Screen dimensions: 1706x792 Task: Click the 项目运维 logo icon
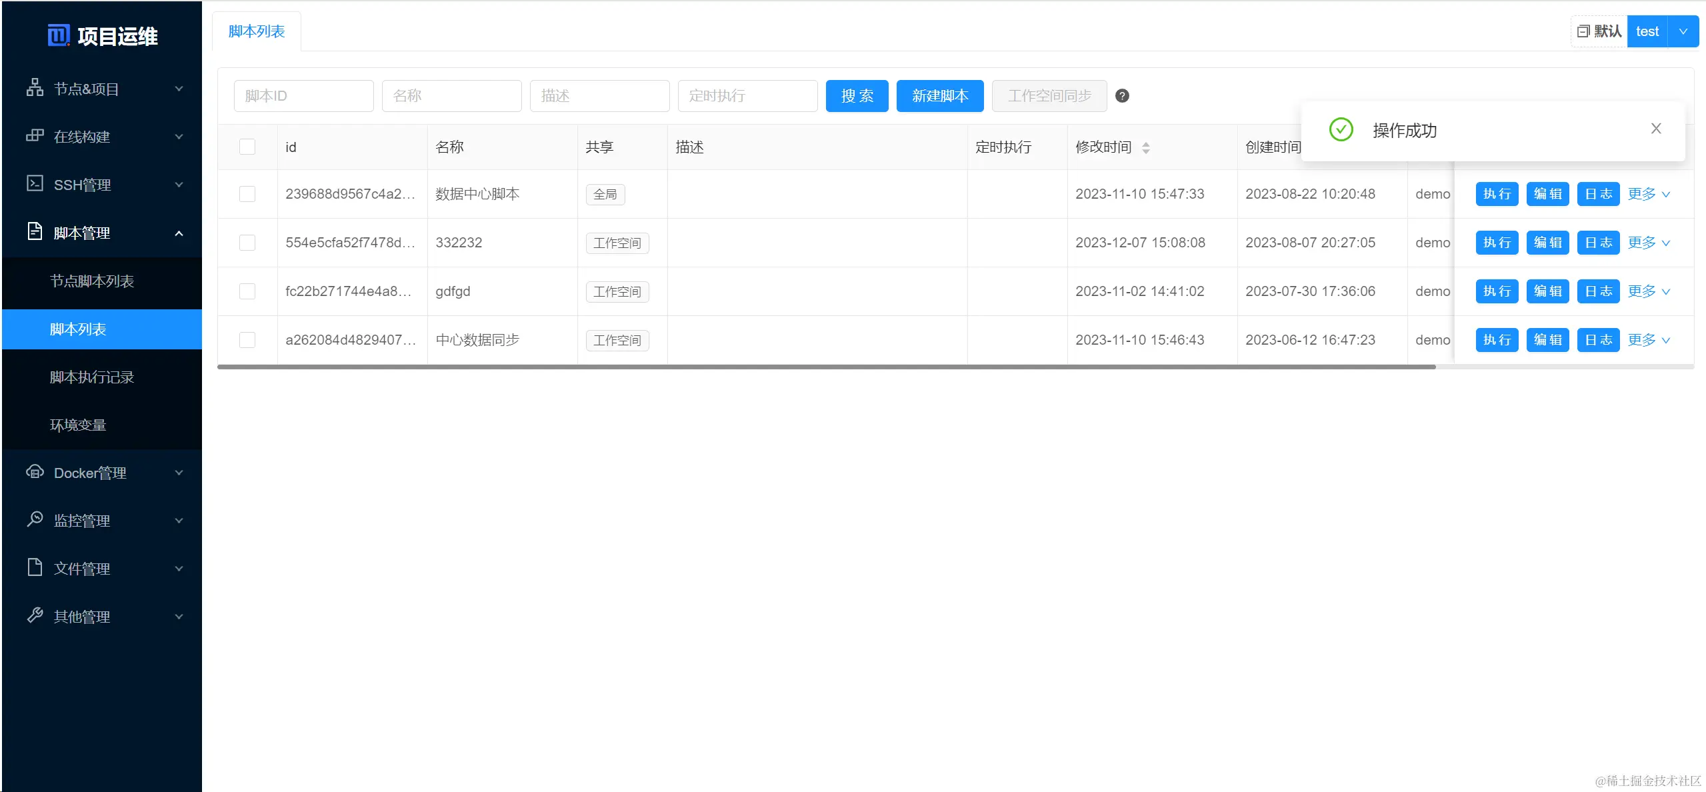(59, 35)
